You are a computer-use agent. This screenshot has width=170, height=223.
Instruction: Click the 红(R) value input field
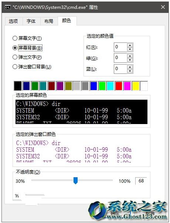point(120,47)
